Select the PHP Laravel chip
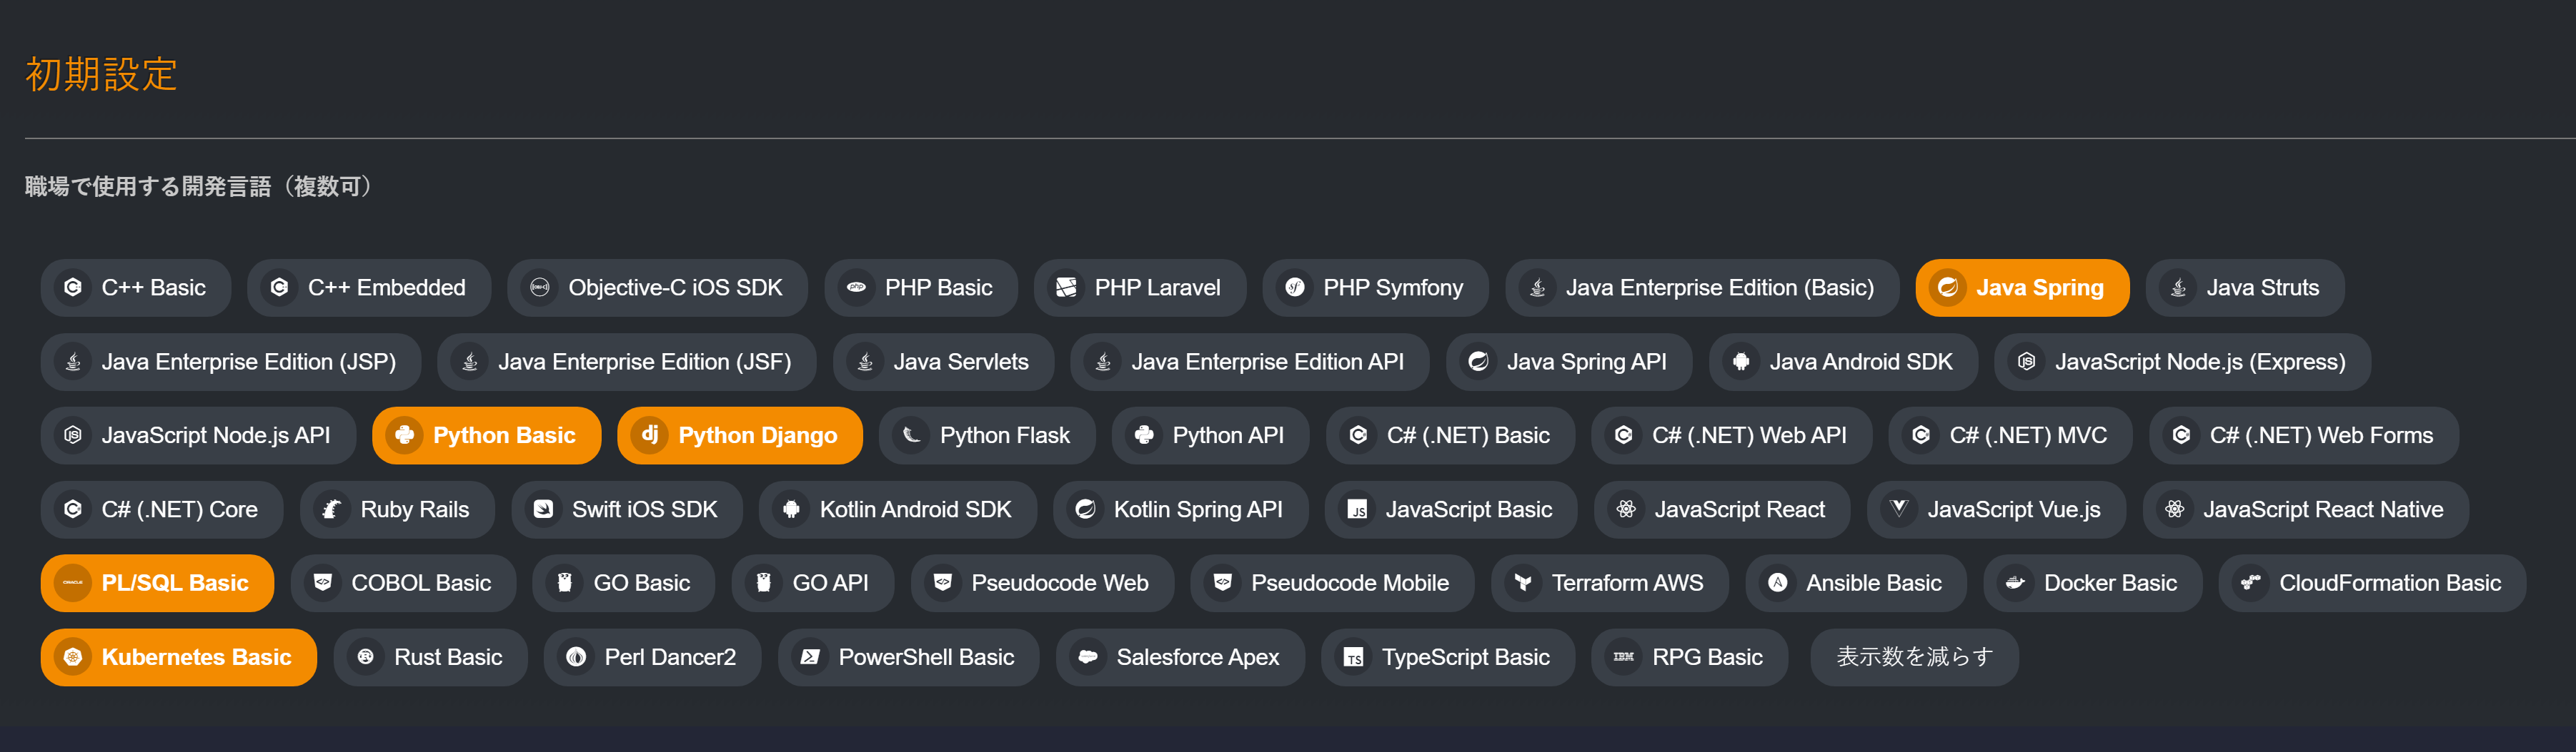Screen dimensions: 2576x752 pyautogui.click(x=1139, y=288)
